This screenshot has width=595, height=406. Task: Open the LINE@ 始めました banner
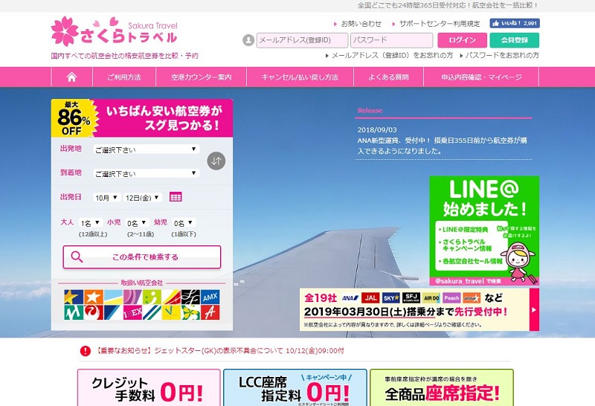click(x=483, y=231)
